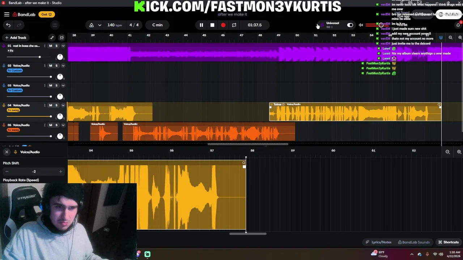Increase Pitch Shift with plus button
463x260 pixels.
[60, 172]
